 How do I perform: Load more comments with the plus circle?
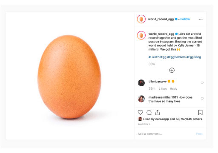coord(172,70)
